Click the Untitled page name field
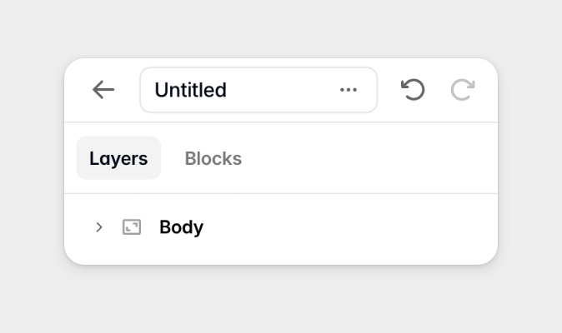 (x=233, y=90)
